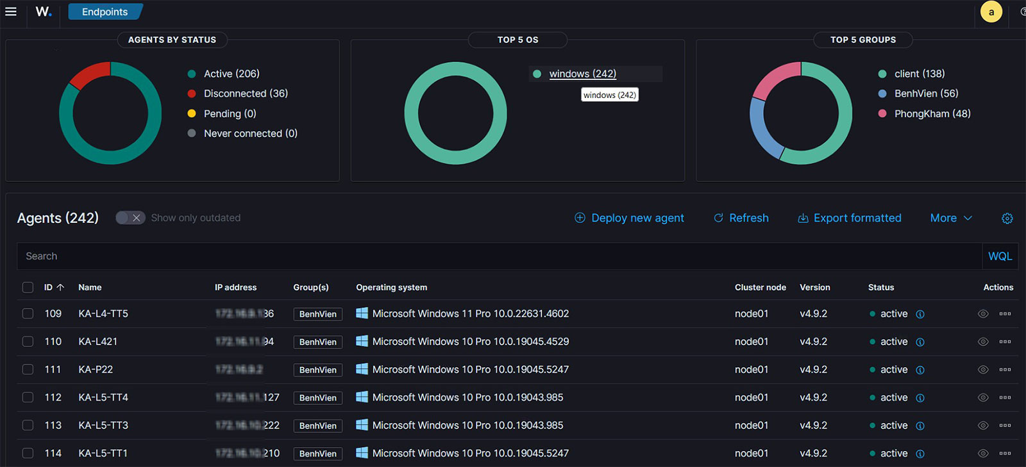Click Windows OS icon in KA-L4-TT5 row
Screen dimensions: 1026x467
pyautogui.click(x=362, y=313)
